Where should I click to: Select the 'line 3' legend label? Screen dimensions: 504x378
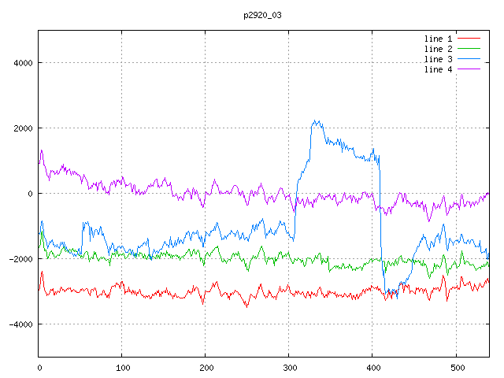438,59
